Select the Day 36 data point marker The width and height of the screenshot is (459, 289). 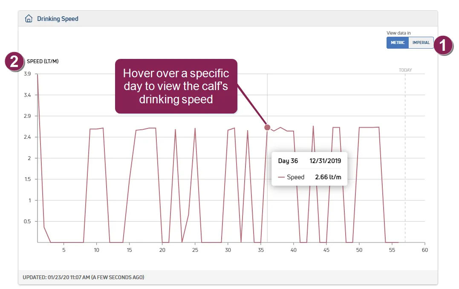pyautogui.click(x=267, y=127)
